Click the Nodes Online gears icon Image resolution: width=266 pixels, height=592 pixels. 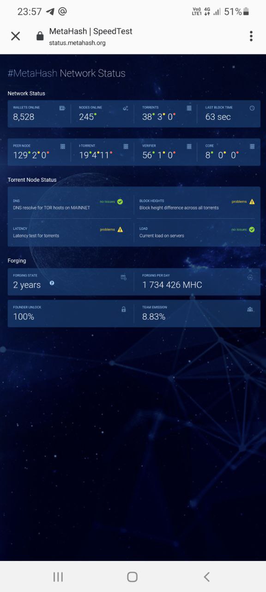126,108
